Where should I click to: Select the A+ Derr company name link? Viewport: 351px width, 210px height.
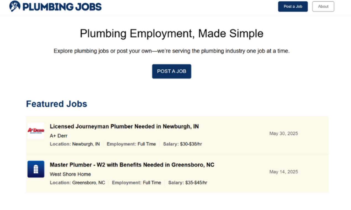[58, 136]
